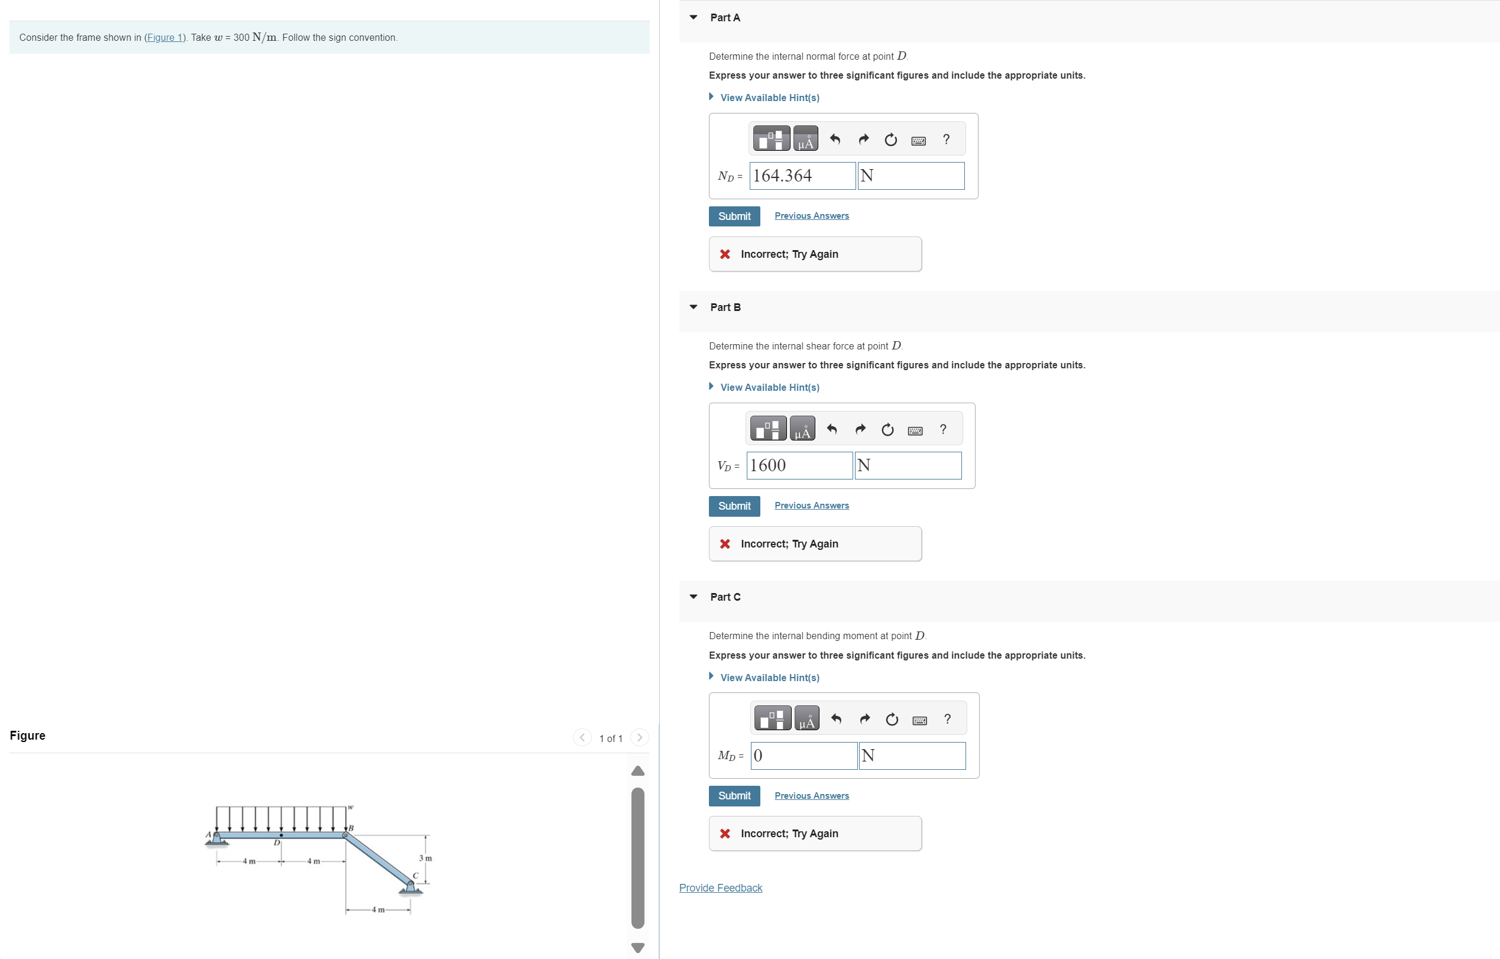Click the Provide Feedback link
The image size is (1500, 959).
pyautogui.click(x=720, y=888)
